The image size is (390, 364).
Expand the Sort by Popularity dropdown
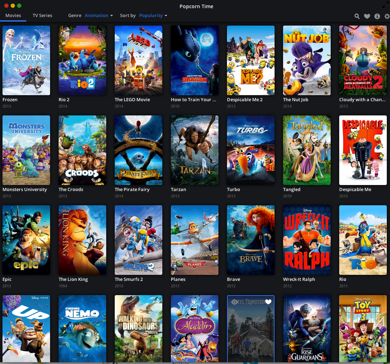[153, 15]
